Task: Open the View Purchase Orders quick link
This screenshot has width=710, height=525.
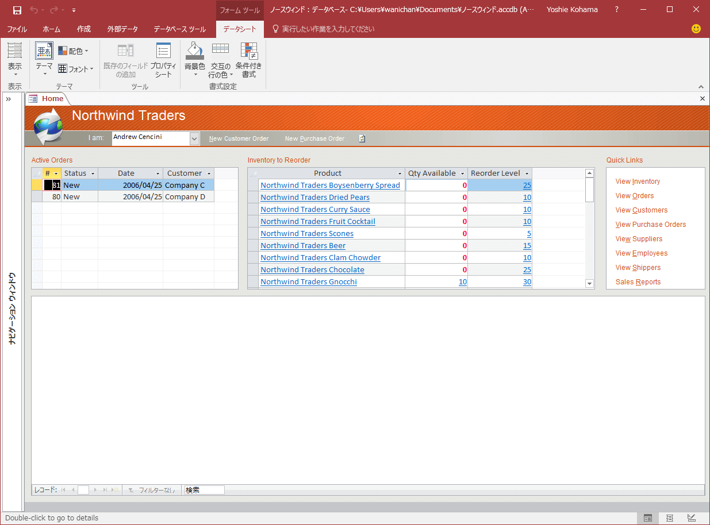Action: point(651,225)
